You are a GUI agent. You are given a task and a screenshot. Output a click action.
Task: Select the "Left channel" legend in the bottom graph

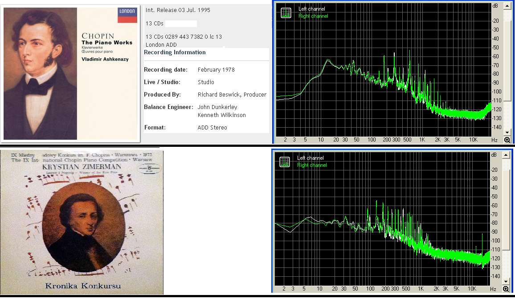pos(311,158)
